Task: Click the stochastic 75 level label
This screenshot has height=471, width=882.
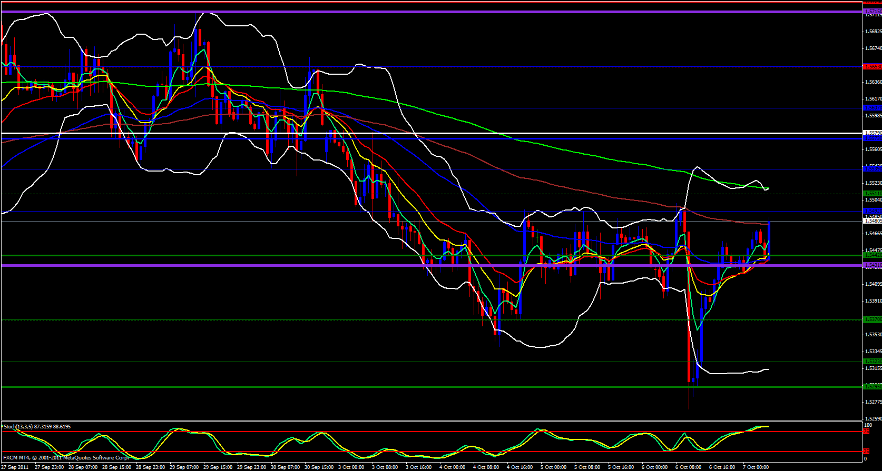Action: pyautogui.click(x=866, y=432)
